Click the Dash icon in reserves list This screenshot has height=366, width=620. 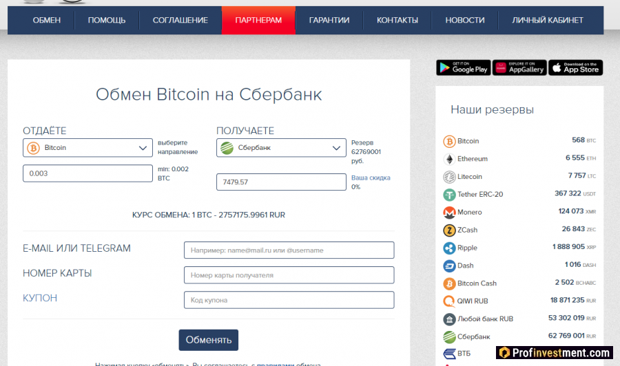[449, 266]
